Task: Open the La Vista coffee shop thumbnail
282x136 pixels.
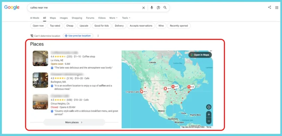Action: (x=40, y=58)
